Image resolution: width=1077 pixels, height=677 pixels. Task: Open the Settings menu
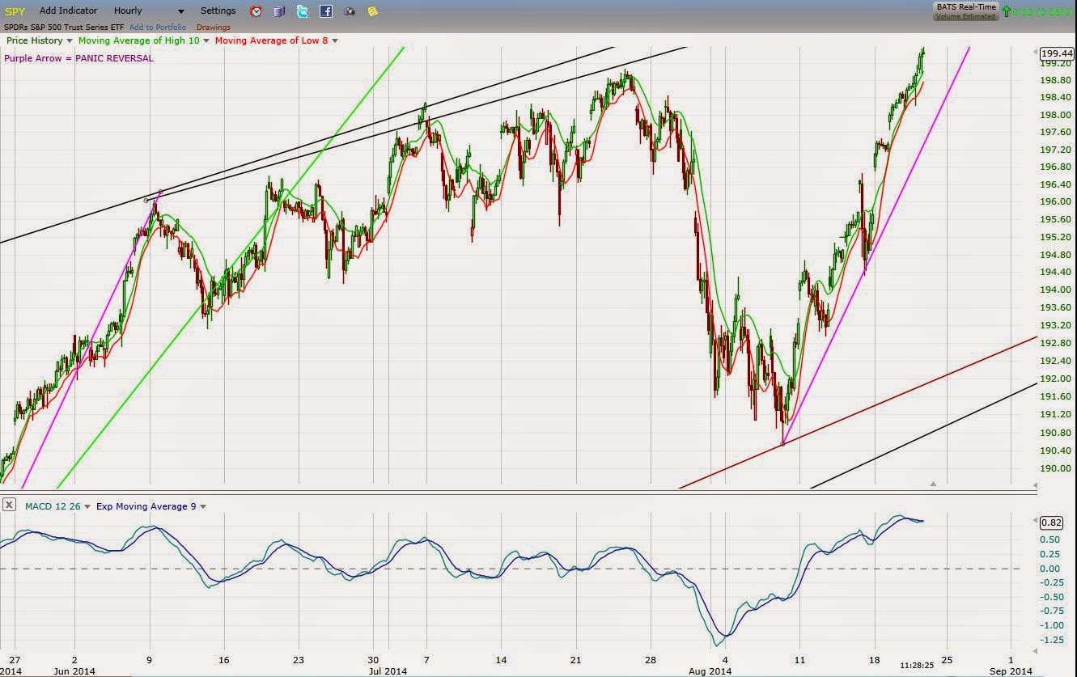(218, 11)
